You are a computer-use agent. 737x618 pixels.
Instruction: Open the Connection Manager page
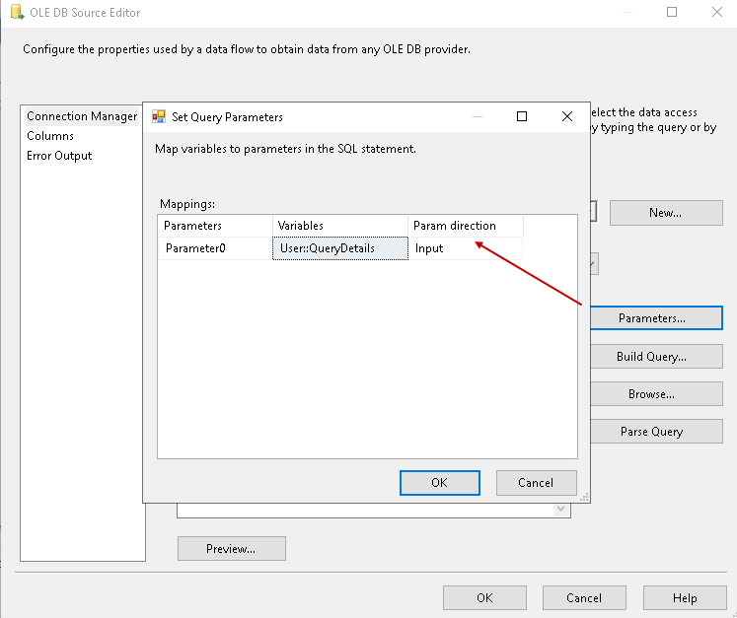click(82, 116)
